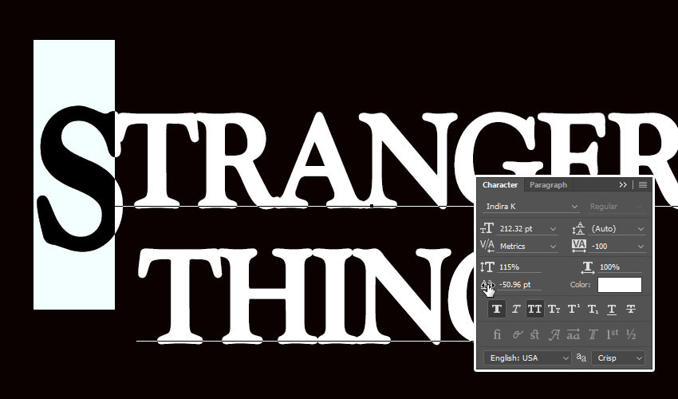Edit the -50.96 pt baseline shift field
678x399 pixels.
tap(519, 285)
